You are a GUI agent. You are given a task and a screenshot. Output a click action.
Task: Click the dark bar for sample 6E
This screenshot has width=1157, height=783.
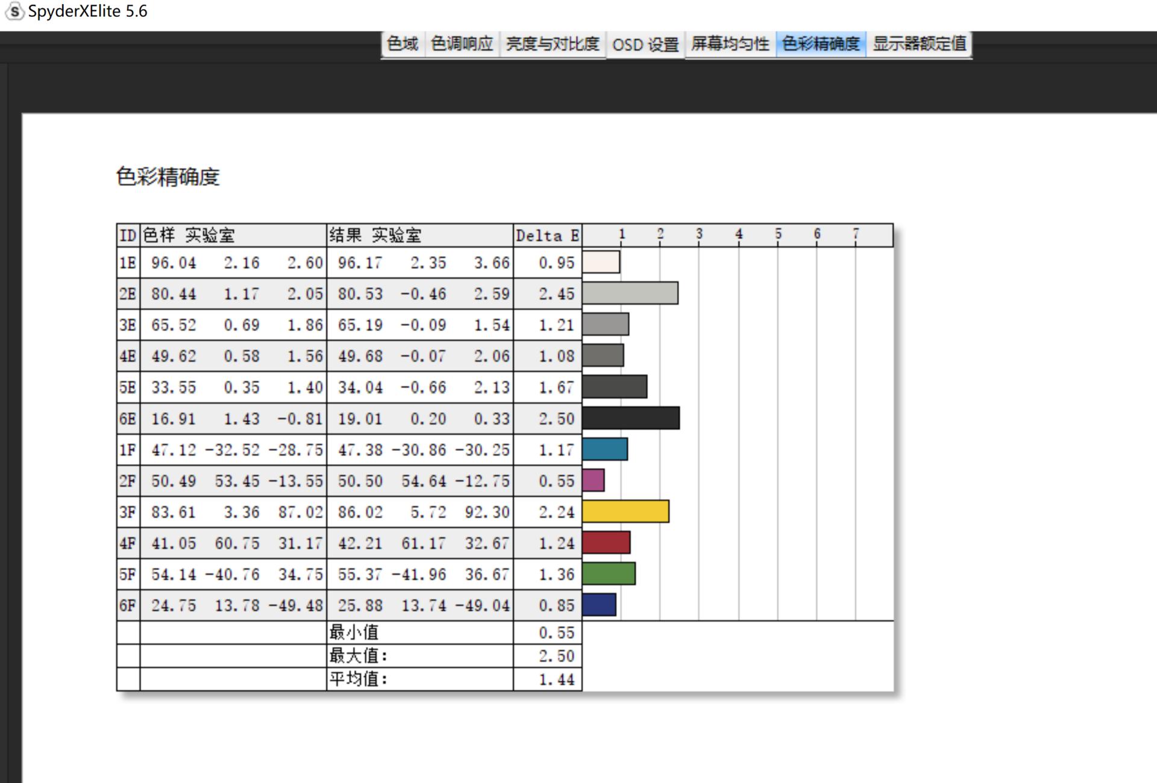630,418
